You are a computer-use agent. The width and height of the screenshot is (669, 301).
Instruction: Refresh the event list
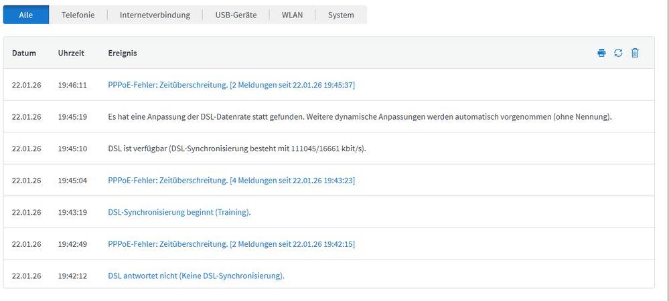click(618, 53)
